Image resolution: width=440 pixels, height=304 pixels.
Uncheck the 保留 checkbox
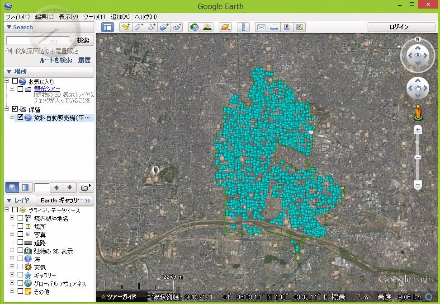15,109
